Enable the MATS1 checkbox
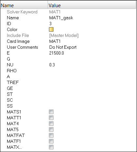 (51, 112)
